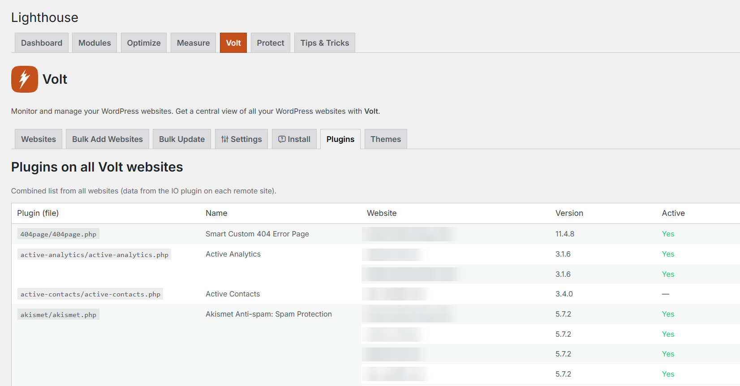The image size is (740, 386).
Task: Open Tips & Tricks tab
Action: (x=325, y=43)
